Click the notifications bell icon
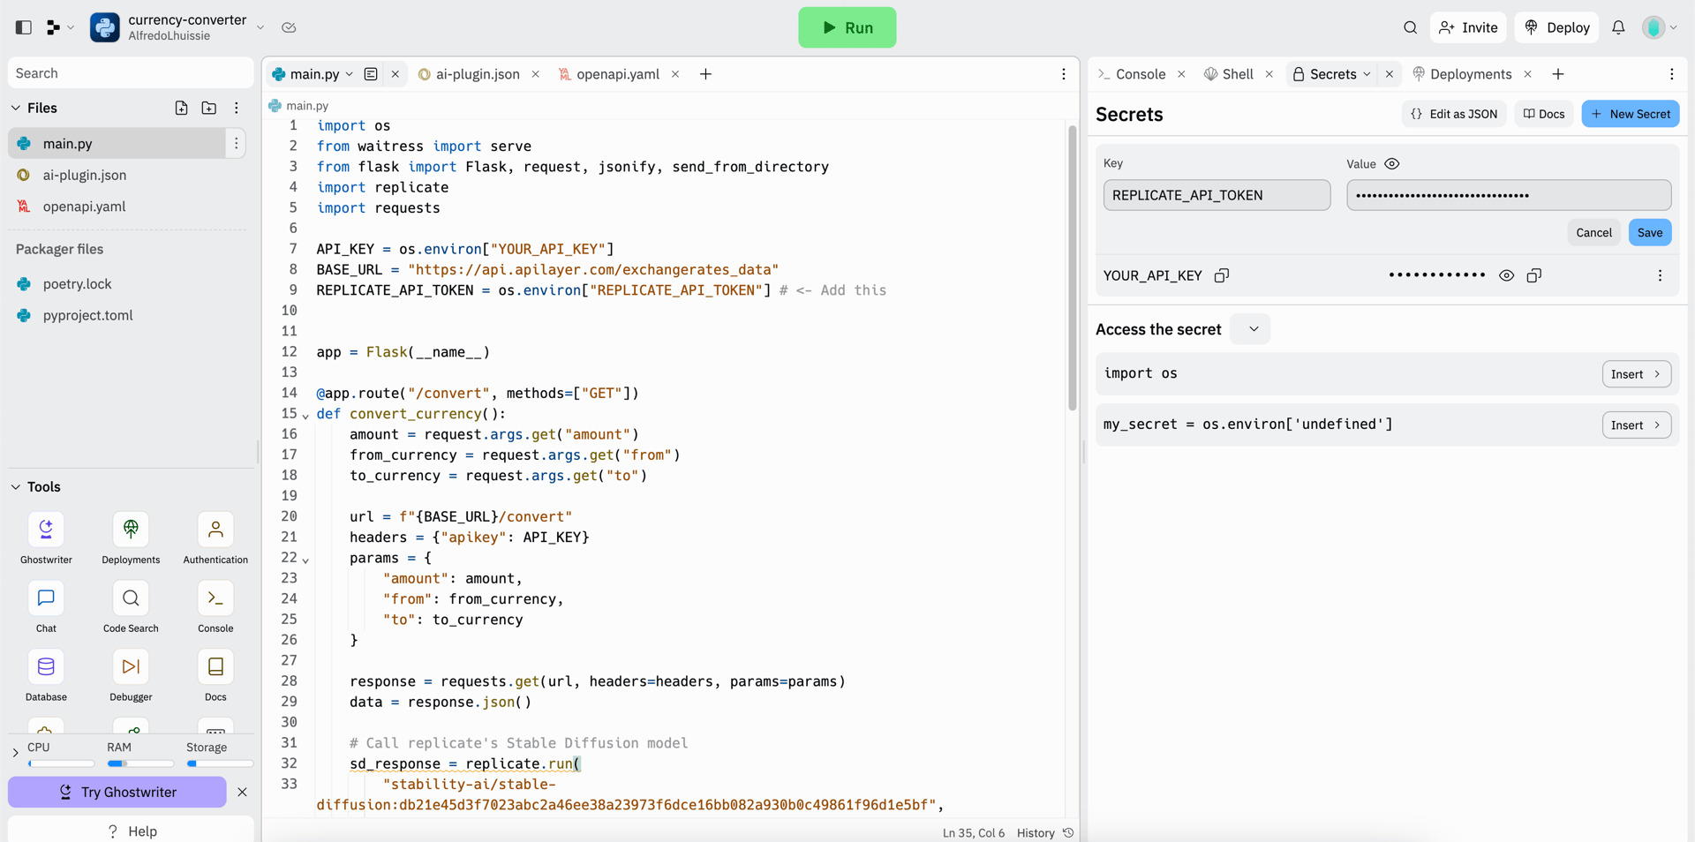This screenshot has height=842, width=1695. click(1617, 27)
